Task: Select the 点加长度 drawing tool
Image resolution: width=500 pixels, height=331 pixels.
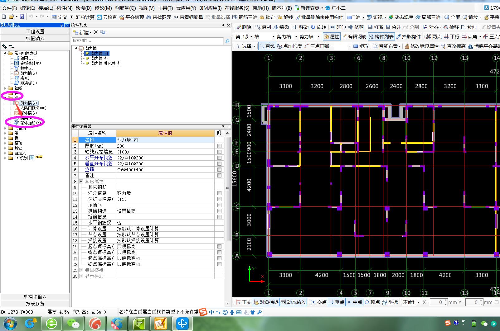Action: click(x=289, y=46)
